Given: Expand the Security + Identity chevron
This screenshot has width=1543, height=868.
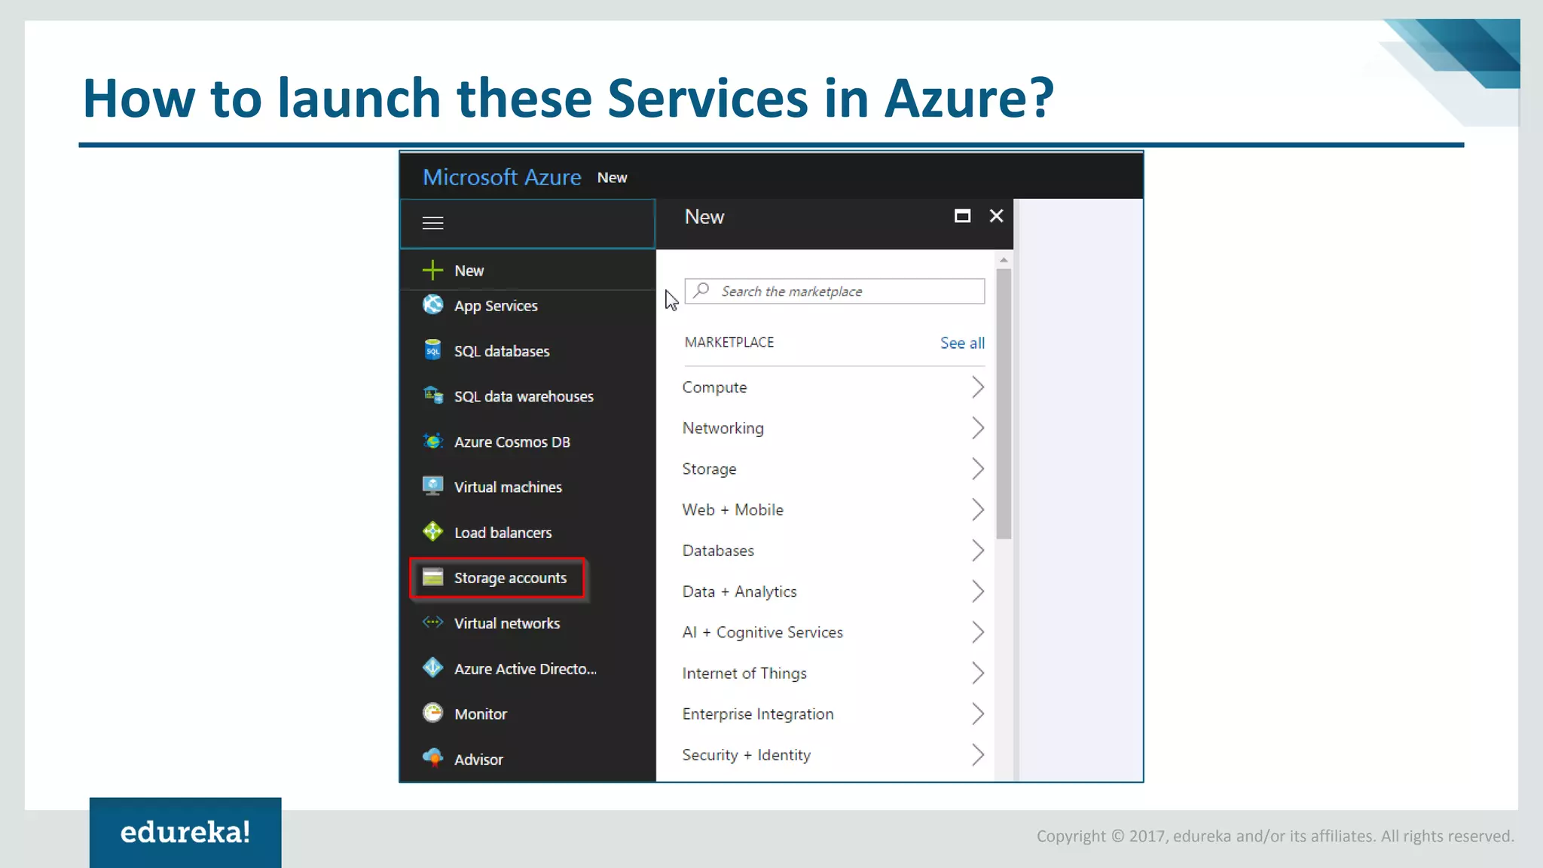Looking at the screenshot, I should [x=977, y=755].
